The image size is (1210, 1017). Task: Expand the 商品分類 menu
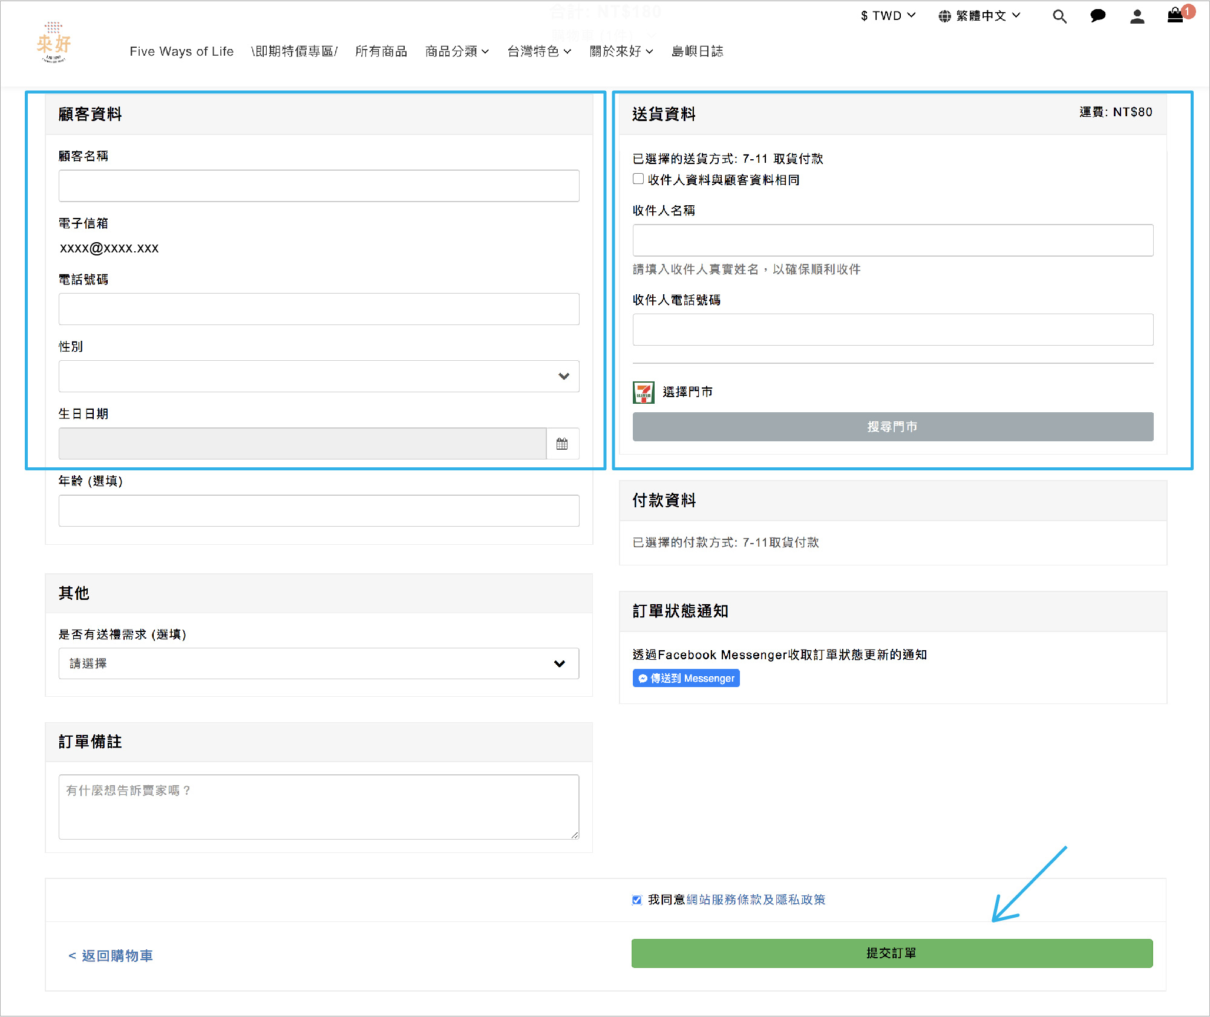click(457, 51)
